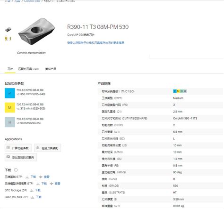Image resolution: width=224 pixels, height=209 pixels.
Task: Click download arrow icon for Basic tool data (ZIP)
Action: click(33, 197)
